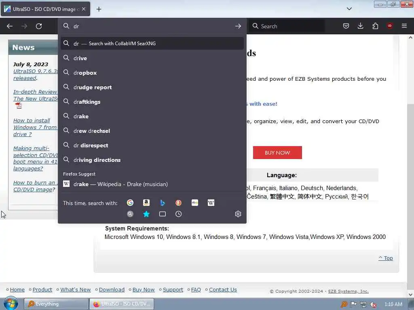Image resolution: width=414 pixels, height=310 pixels.
Task: Click in the address bar text field
Action: click(x=152, y=26)
